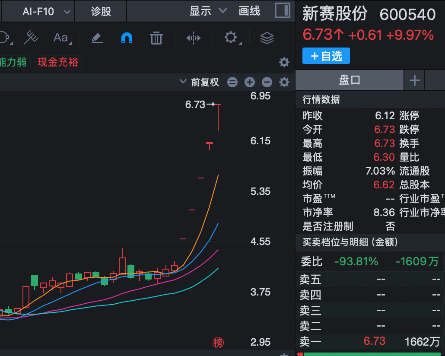Viewport: 445px width, 356px height.
Task: Click the 今开 value 6.73
Action: click(x=385, y=130)
